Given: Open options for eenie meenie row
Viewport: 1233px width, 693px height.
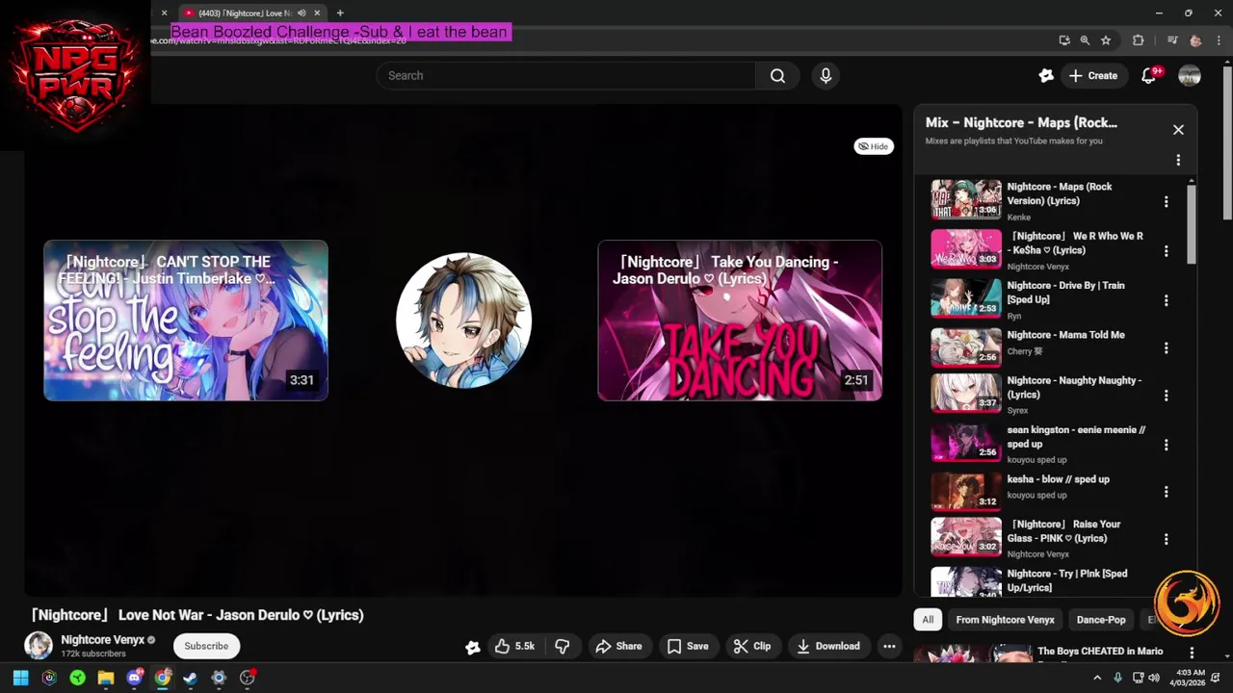Looking at the screenshot, I should pyautogui.click(x=1166, y=445).
